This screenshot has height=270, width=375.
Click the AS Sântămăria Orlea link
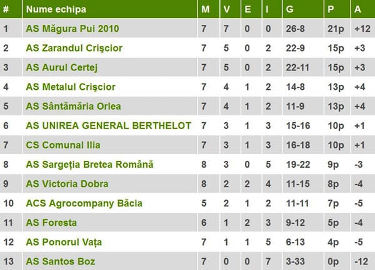tap(74, 106)
